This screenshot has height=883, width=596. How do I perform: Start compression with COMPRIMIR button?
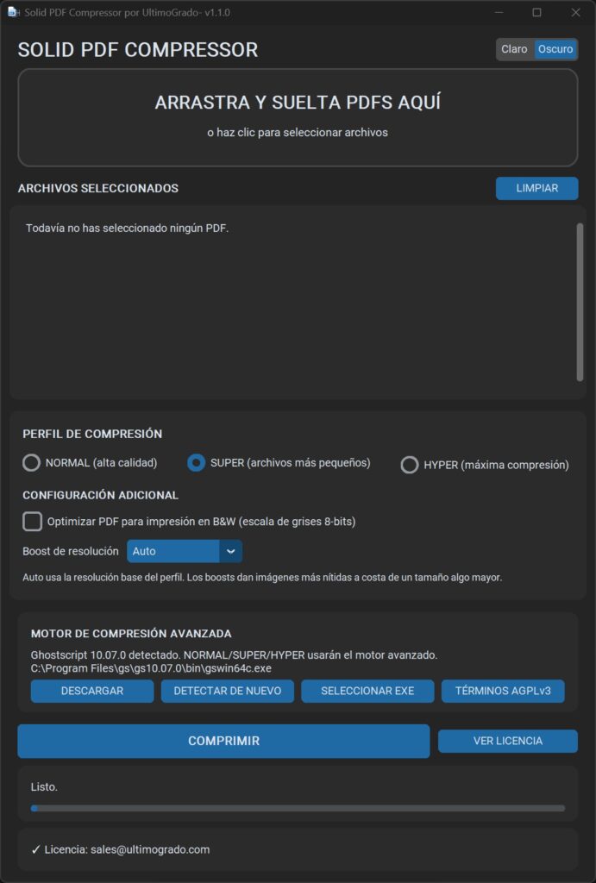[223, 741]
